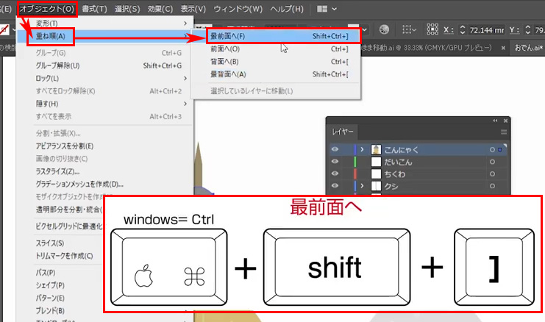Click the target circle of こんにゃく layer
The width and height of the screenshot is (545, 322).
(x=492, y=150)
